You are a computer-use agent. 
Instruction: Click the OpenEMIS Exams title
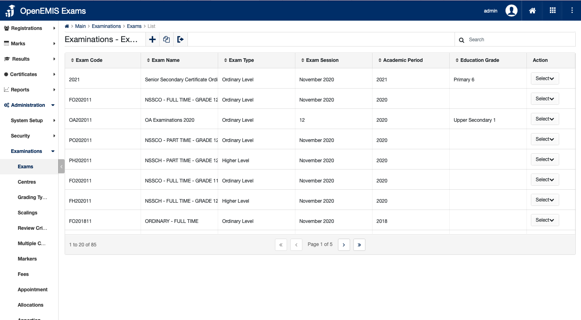tap(53, 11)
